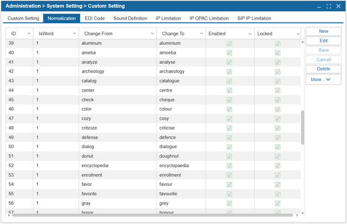Select the row with 'encyclopedia'
Image resolution: width=347 pixels, height=224 pixels.
[x=97, y=166]
